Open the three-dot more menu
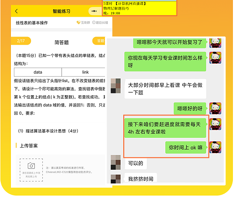Screen dimensions: 239x199 pos(94,11)
